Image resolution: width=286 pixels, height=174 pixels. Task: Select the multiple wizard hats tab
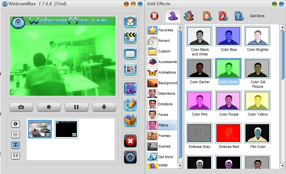[x=189, y=16]
